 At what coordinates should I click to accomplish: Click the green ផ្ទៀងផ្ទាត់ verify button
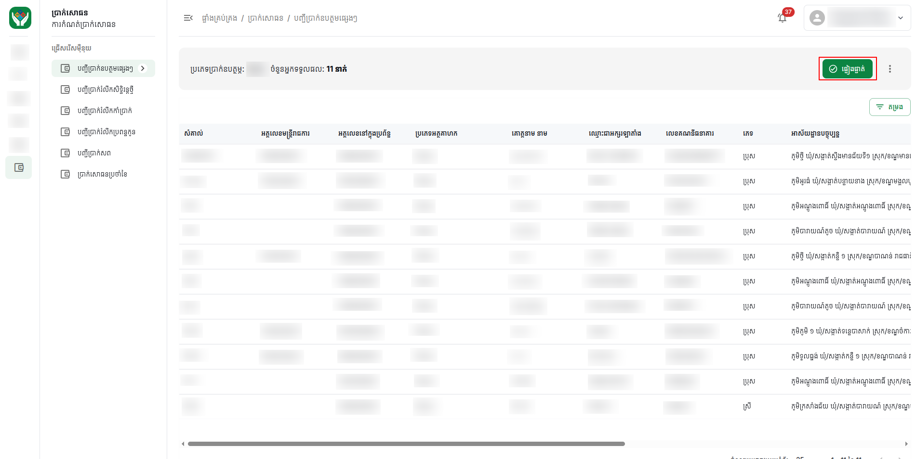[x=847, y=69]
